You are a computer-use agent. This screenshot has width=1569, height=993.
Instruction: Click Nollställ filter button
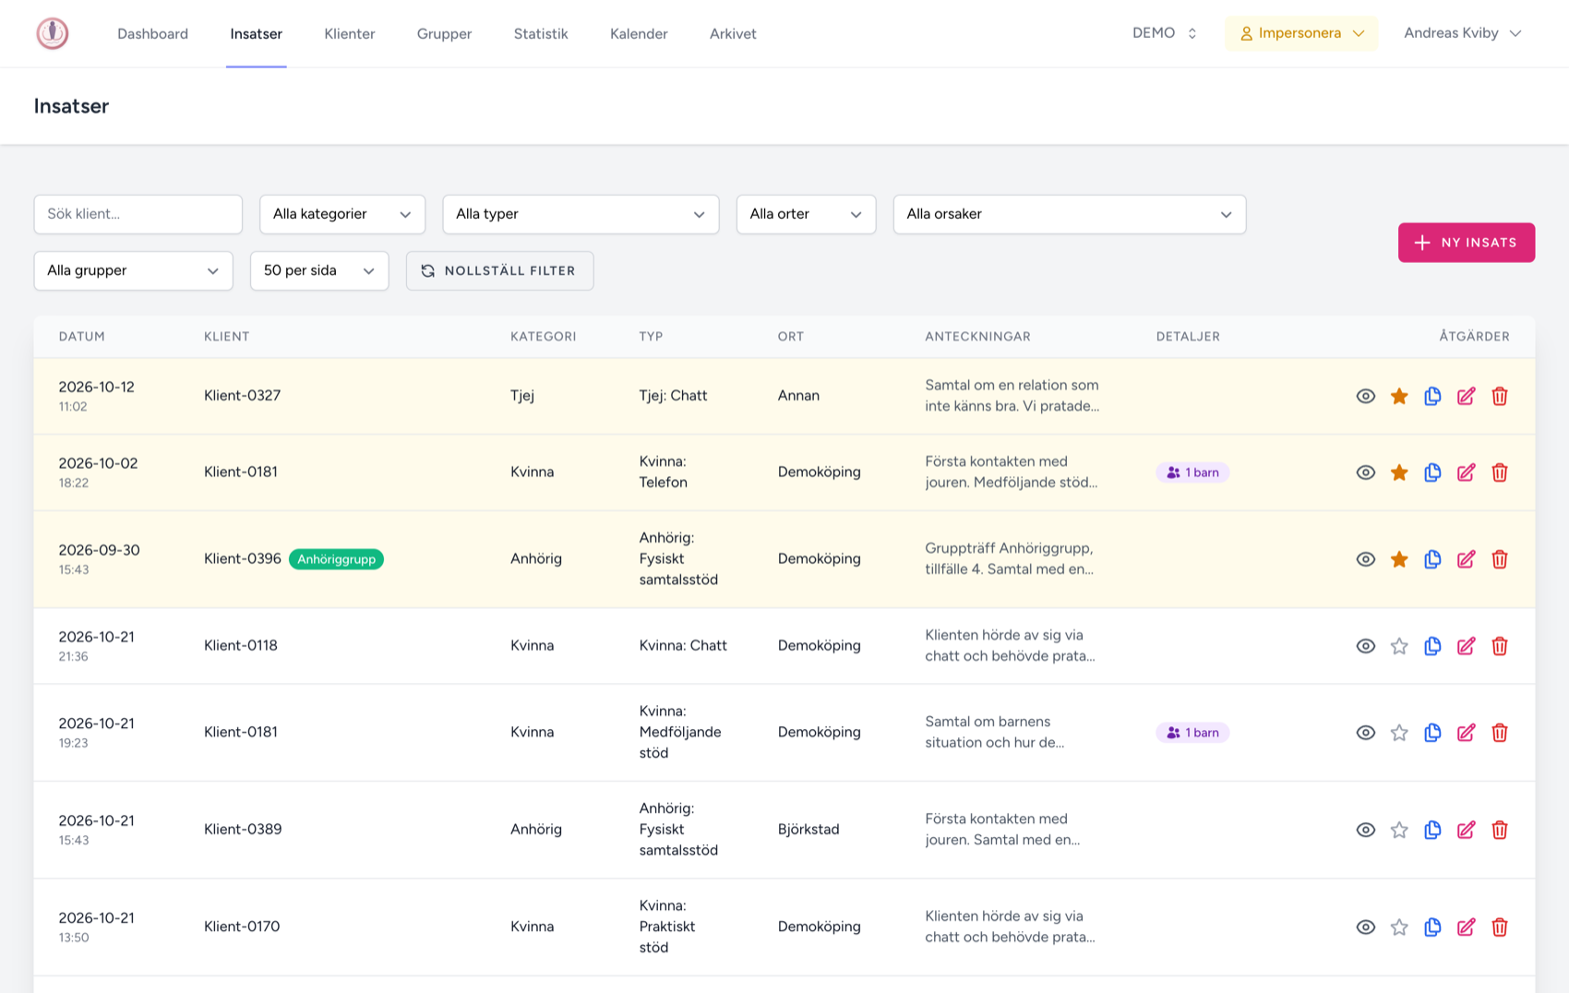point(499,271)
